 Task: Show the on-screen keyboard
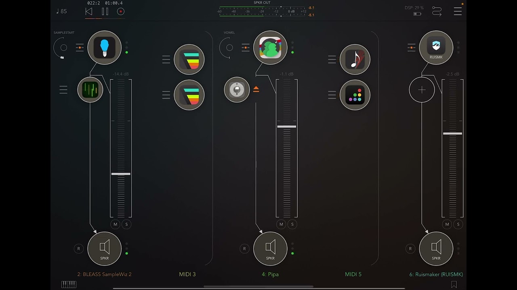[x=69, y=284]
